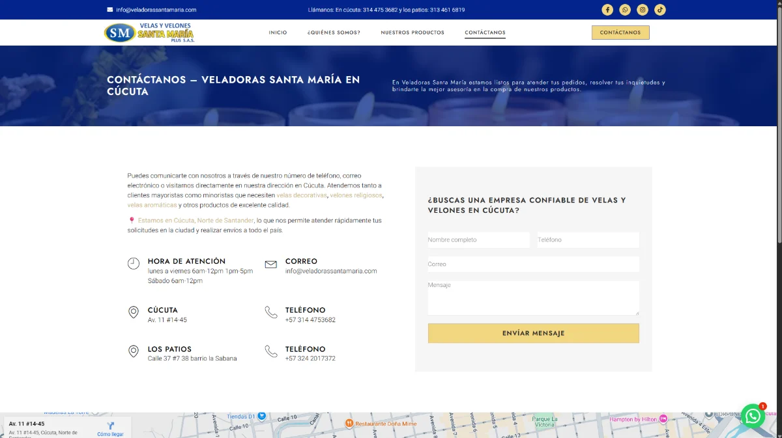Open the TikTok icon in top bar
782x438 pixels.
click(660, 10)
